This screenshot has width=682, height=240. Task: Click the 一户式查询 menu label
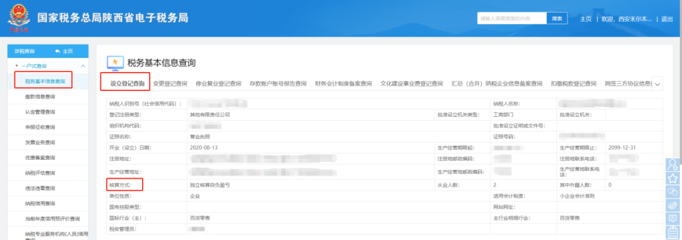34,66
